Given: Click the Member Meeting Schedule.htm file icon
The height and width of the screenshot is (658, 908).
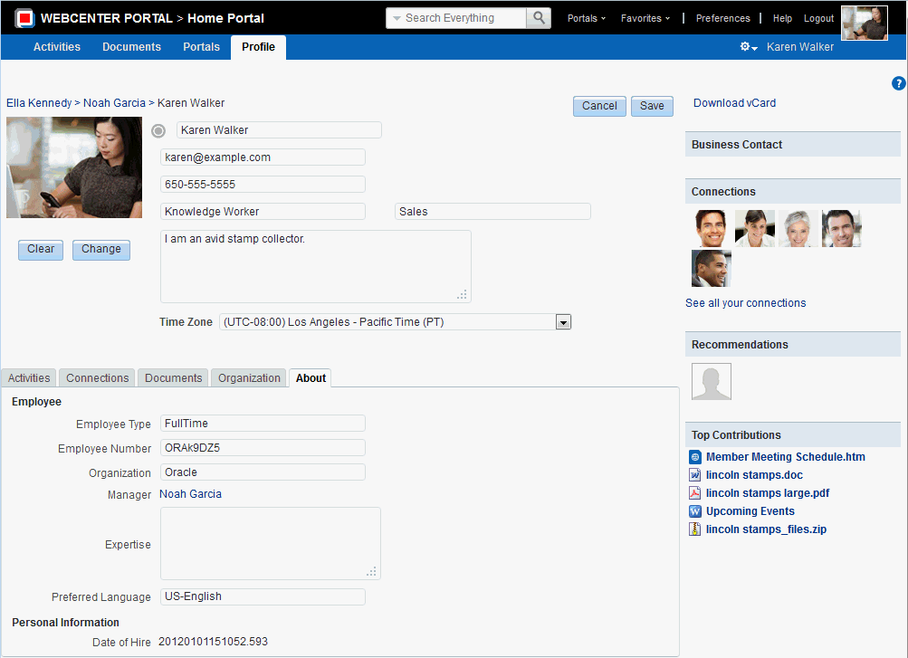Looking at the screenshot, I should point(695,457).
